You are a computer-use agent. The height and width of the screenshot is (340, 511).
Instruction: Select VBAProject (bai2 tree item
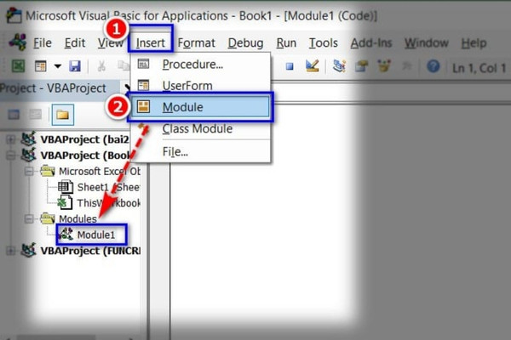click(x=84, y=139)
